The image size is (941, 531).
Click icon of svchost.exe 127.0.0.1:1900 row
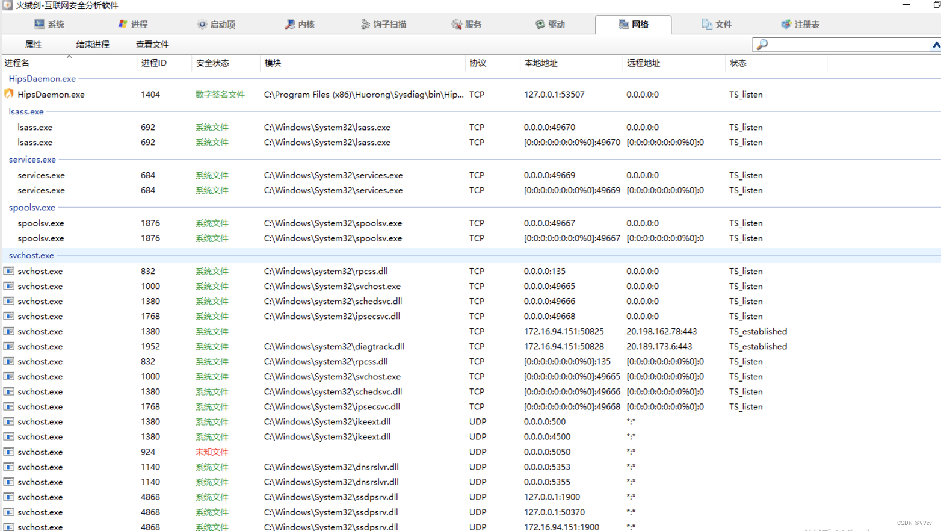point(9,497)
